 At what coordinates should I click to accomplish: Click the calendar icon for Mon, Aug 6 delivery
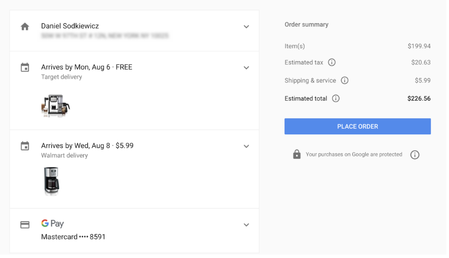click(x=25, y=67)
